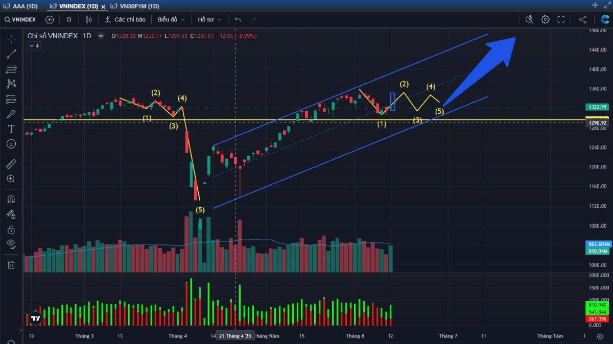This screenshot has height=344, width=613.
Task: Click the share chart icon
Action: point(582,19)
